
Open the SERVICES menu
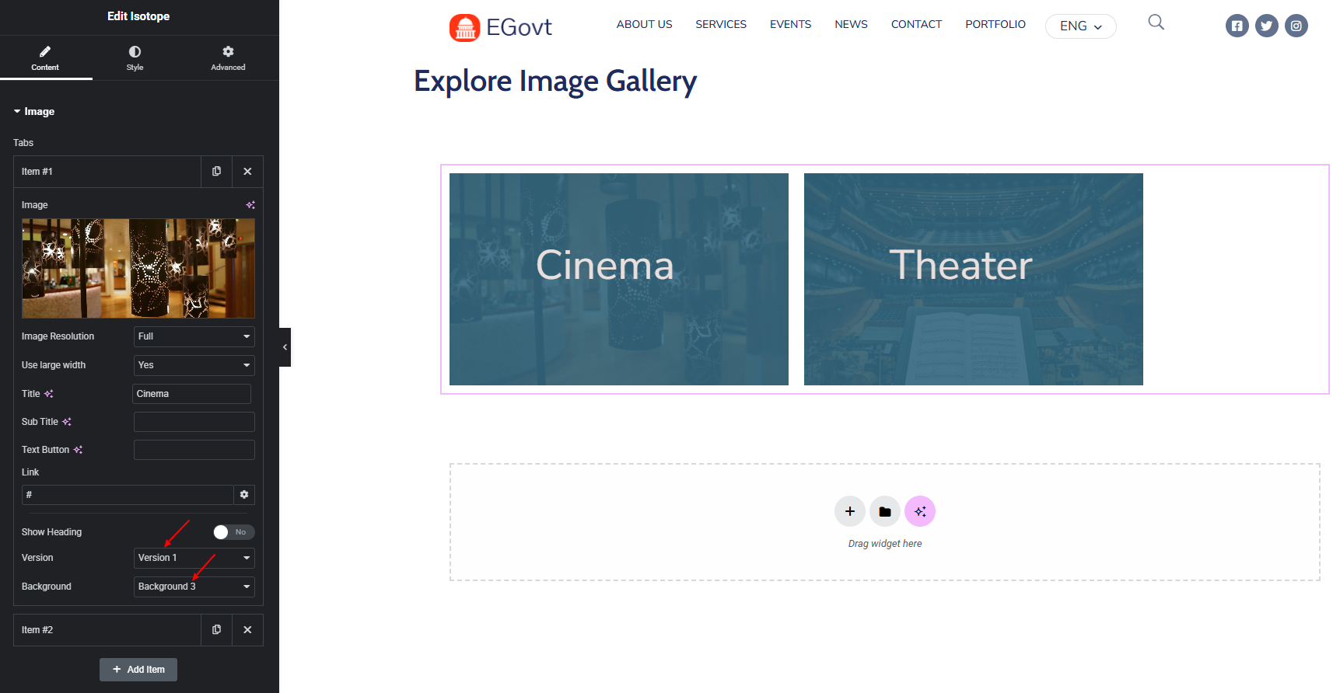click(x=721, y=25)
